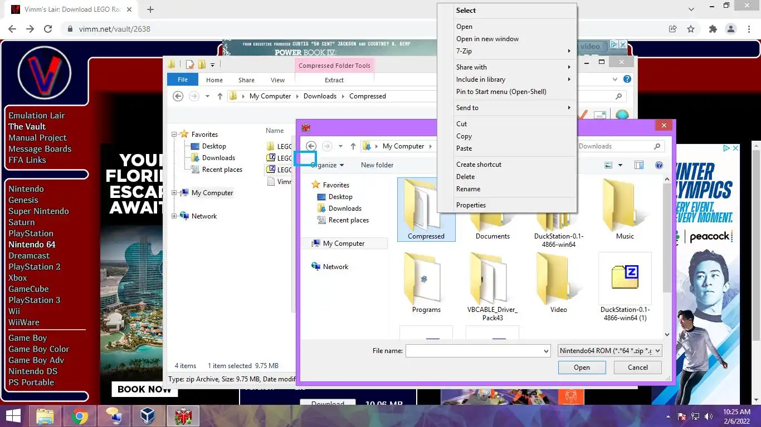761x427 pixels.
Task: Expand My Computer tree in explorer window
Action: click(174, 193)
